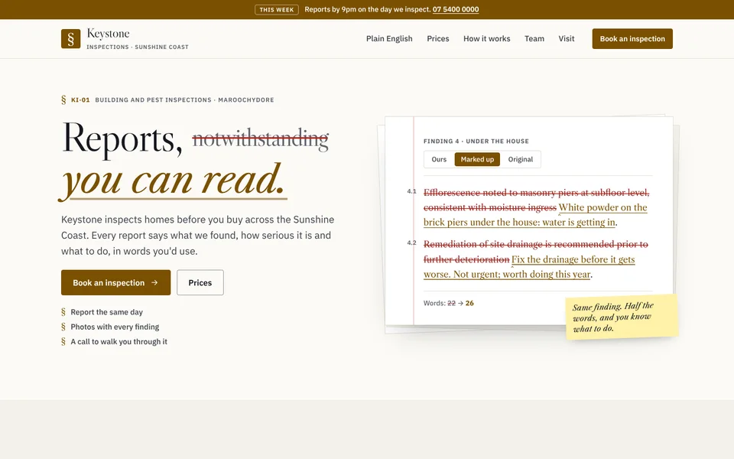Click the struck-through word notwithstanding
Viewport: 734px width, 459px height.
(x=260, y=139)
